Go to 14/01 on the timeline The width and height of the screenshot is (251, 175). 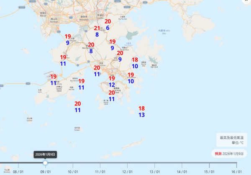pyautogui.click(x=182, y=172)
